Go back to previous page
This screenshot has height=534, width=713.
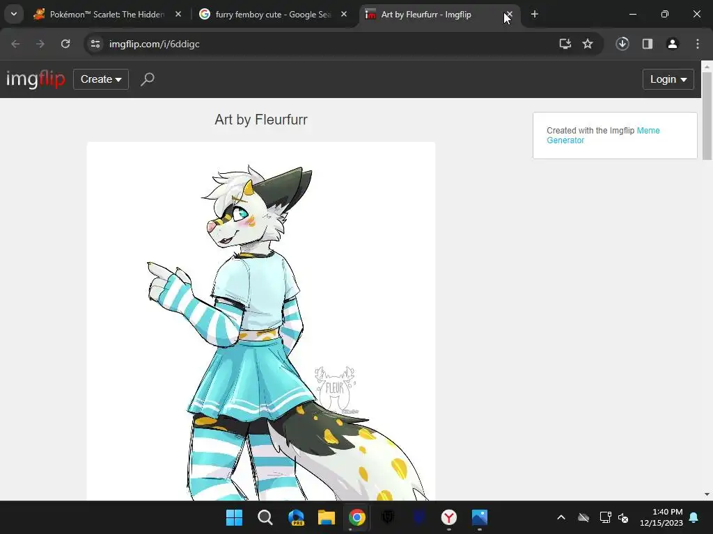point(15,44)
